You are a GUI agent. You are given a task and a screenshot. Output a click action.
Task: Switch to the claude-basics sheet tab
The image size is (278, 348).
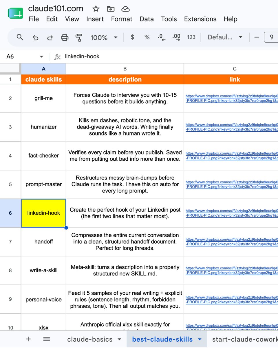coord(89,339)
